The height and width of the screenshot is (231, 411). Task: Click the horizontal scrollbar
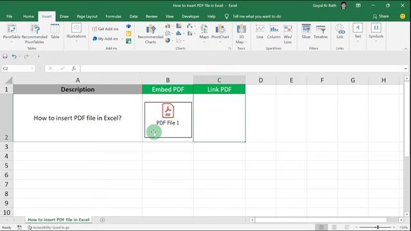pyautogui.click(x=321, y=220)
